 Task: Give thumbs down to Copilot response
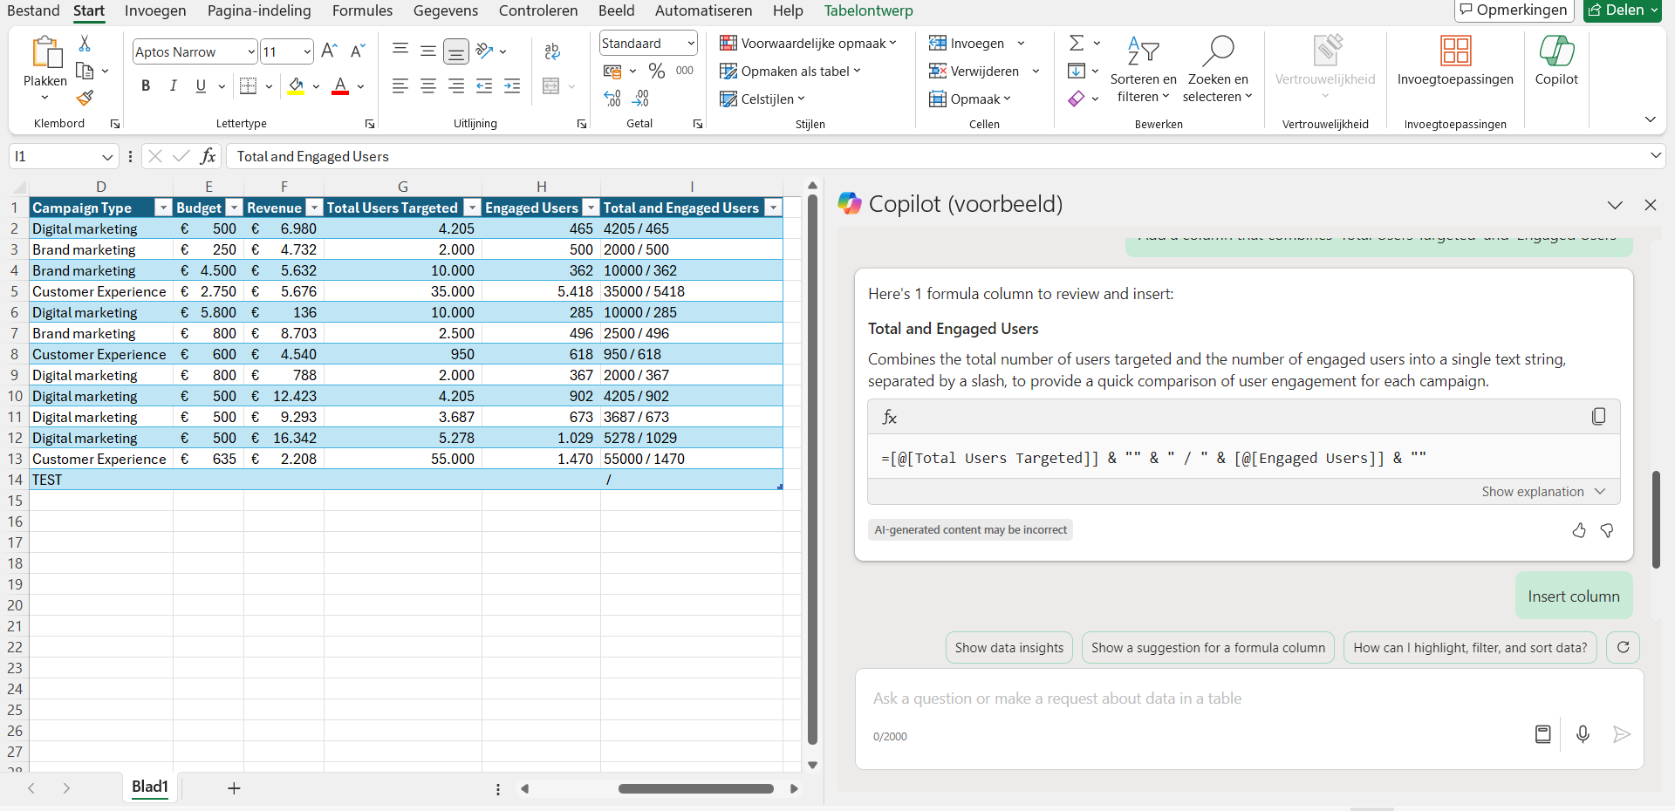point(1607,530)
